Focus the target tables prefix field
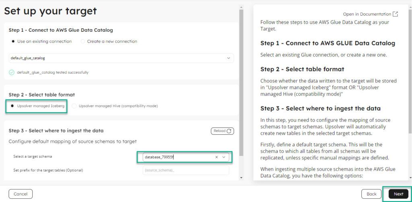 coord(186,171)
